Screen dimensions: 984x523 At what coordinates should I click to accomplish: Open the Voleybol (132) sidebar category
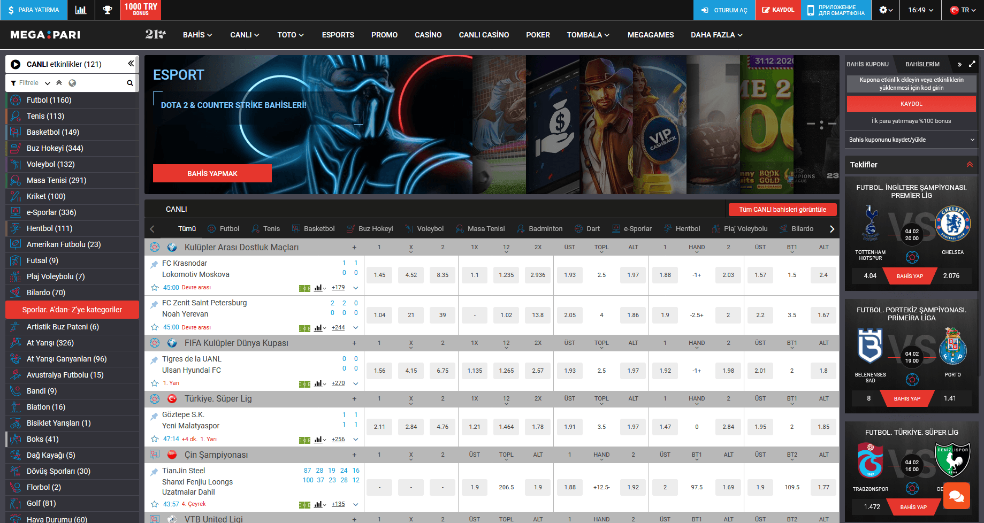pyautogui.click(x=72, y=164)
